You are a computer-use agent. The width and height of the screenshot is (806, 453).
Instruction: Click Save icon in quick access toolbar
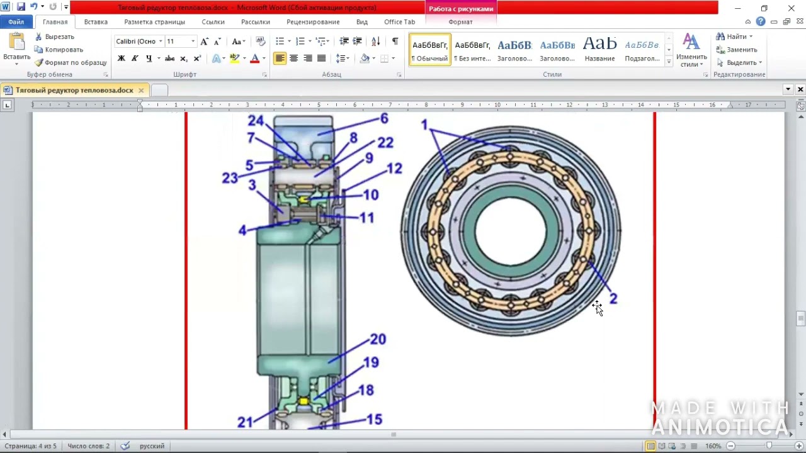pyautogui.click(x=21, y=8)
